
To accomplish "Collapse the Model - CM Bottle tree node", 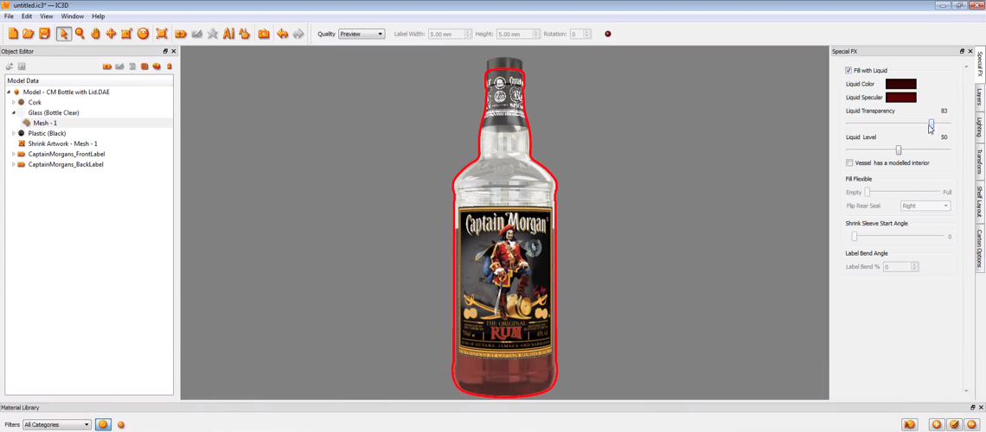I will tap(9, 92).
